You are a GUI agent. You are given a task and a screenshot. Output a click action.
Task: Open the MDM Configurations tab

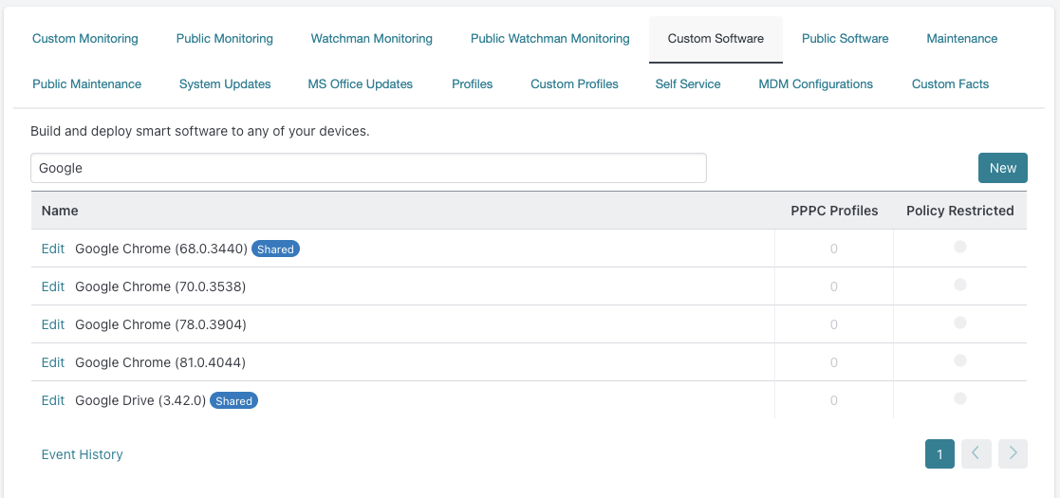pyautogui.click(x=815, y=83)
